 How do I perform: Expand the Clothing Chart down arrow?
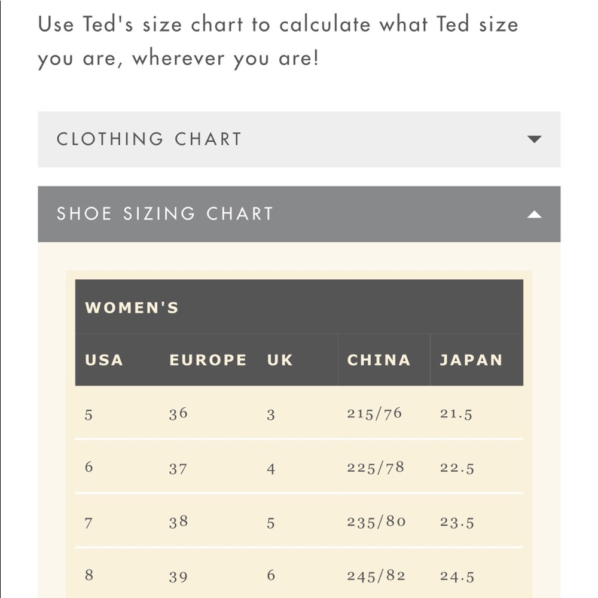click(534, 139)
